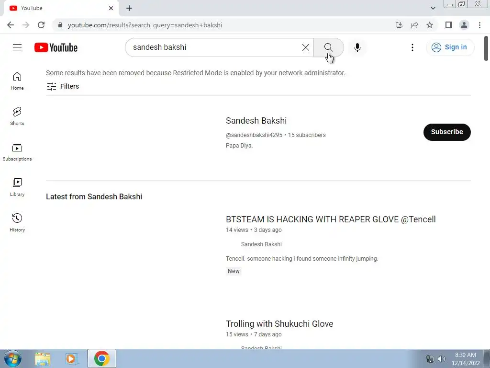Viewport: 490px width, 368px height.
Task: Open the Chrome three-dot menu
Action: point(479,25)
